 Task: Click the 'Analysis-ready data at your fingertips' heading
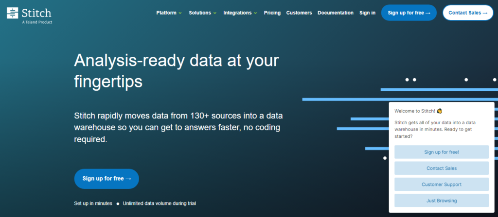(x=177, y=71)
